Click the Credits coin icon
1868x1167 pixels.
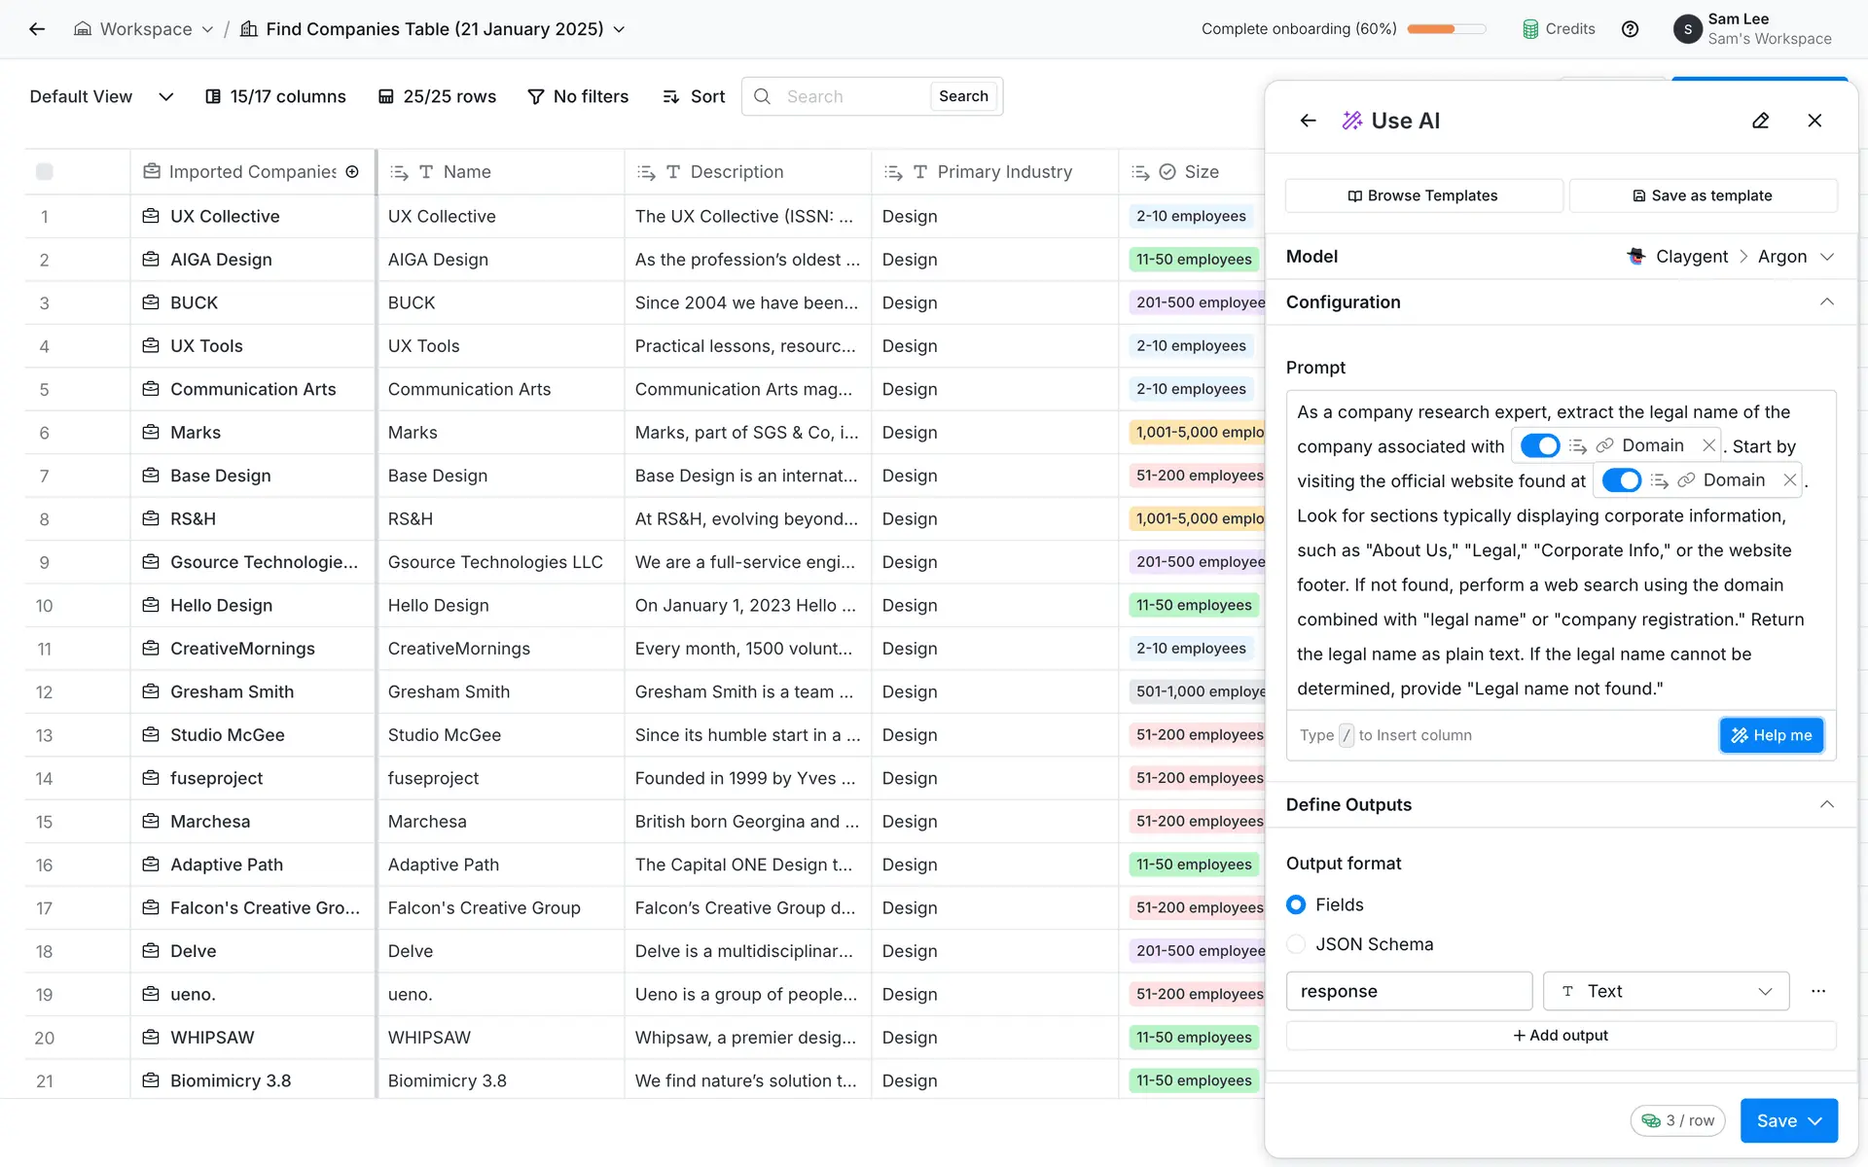(x=1530, y=29)
